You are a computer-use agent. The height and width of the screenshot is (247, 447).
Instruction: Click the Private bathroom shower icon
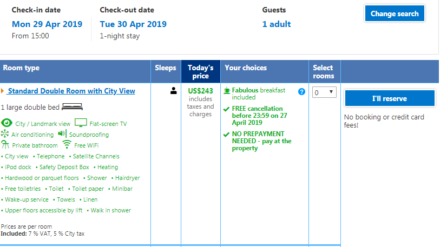[5, 145]
